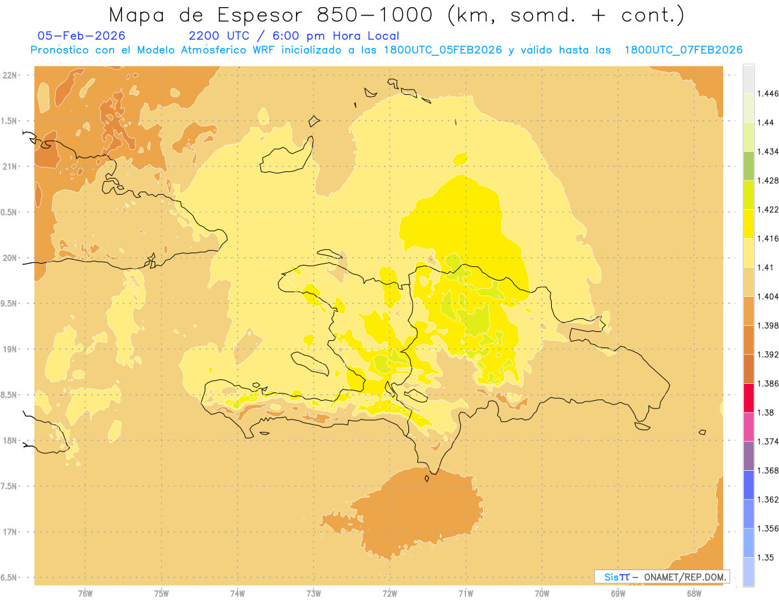Click the 76W longitude label
This screenshot has width=779, height=602.
[x=85, y=594]
